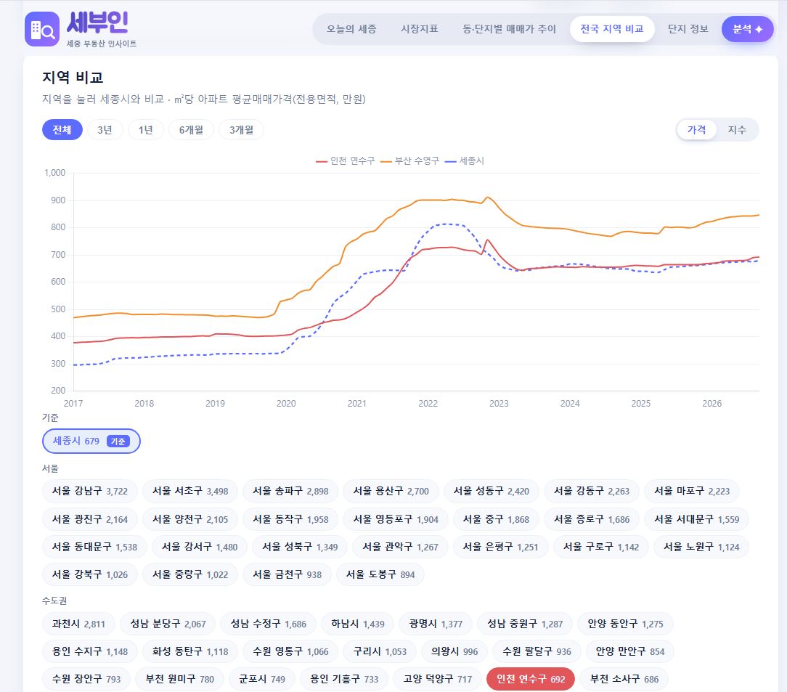Select the 서울 동작구 1,958 chip
The height and width of the screenshot is (692, 787).
click(x=290, y=519)
